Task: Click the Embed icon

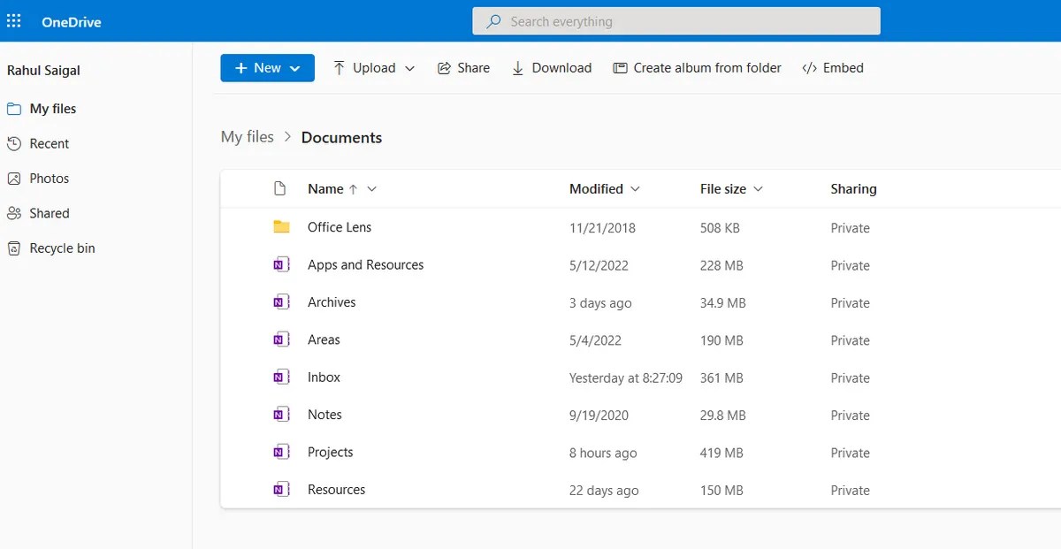Action: [x=808, y=67]
